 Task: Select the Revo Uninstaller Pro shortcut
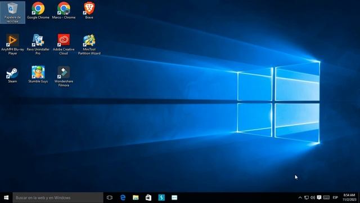38,45
